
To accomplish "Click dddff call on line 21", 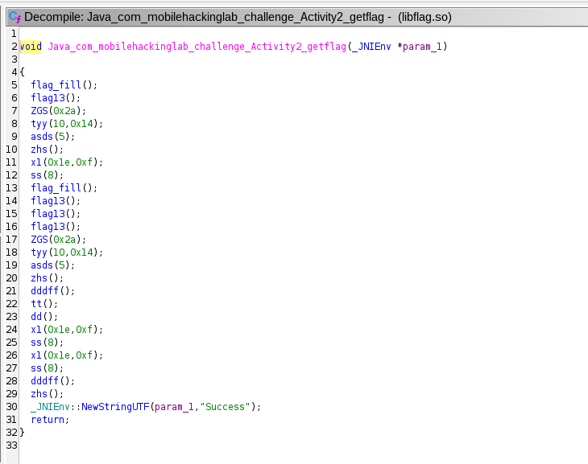I will tap(44, 291).
